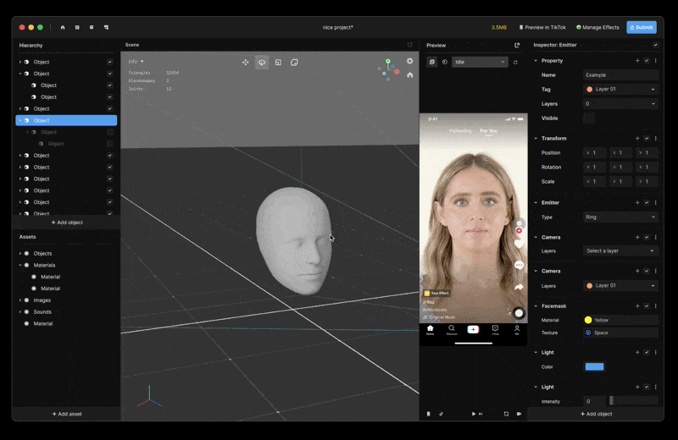The image size is (678, 440).
Task: Toggle the Inspector: Emitter enable checkbox
Action: pyautogui.click(x=655, y=45)
